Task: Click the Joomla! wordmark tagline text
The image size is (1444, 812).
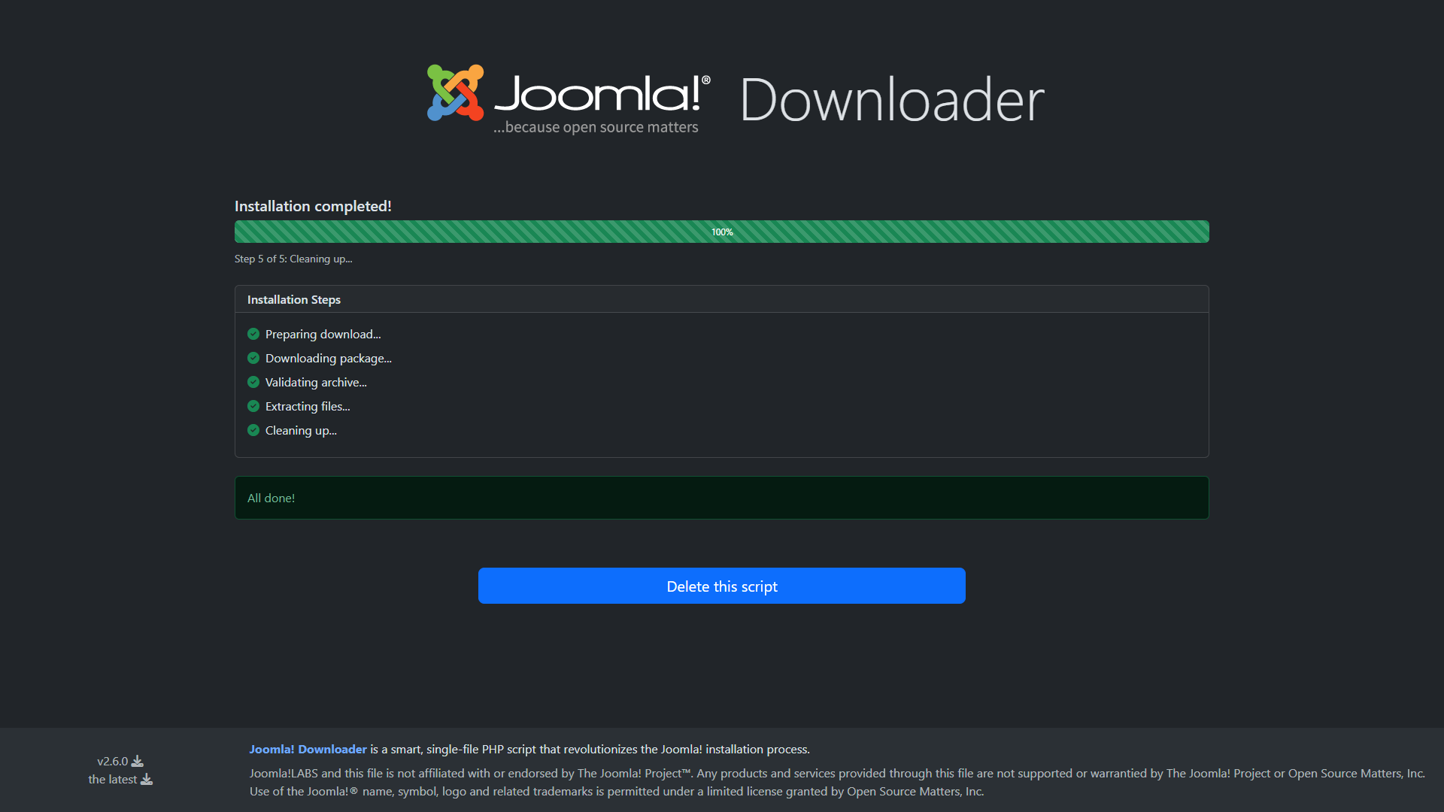Action: pos(596,127)
